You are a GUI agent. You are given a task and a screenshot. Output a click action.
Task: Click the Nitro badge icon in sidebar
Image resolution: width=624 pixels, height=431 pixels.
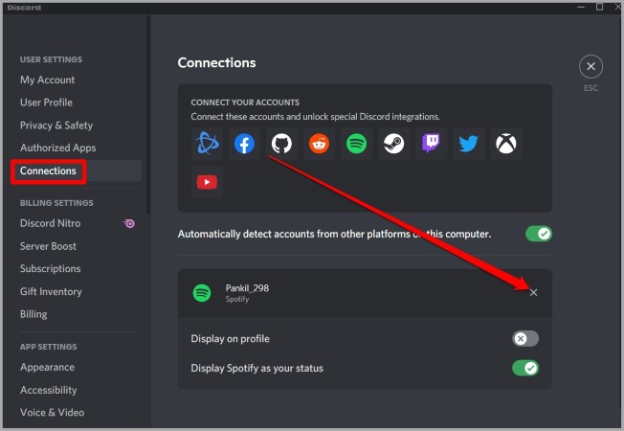coord(129,223)
